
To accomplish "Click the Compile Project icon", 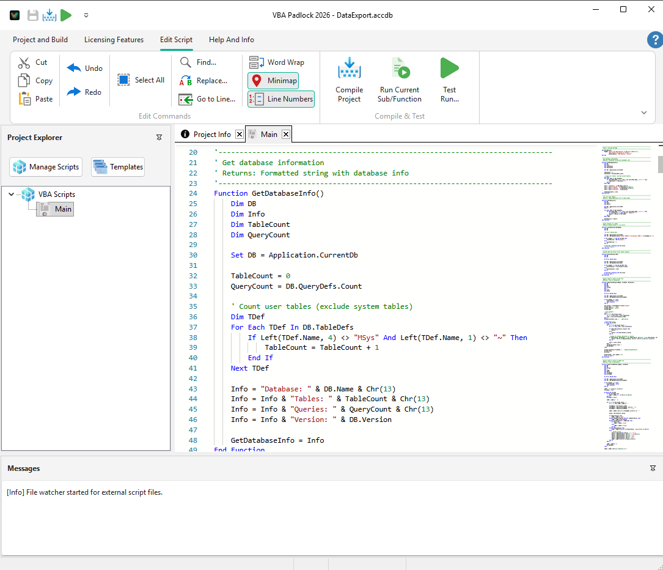I will point(349,68).
